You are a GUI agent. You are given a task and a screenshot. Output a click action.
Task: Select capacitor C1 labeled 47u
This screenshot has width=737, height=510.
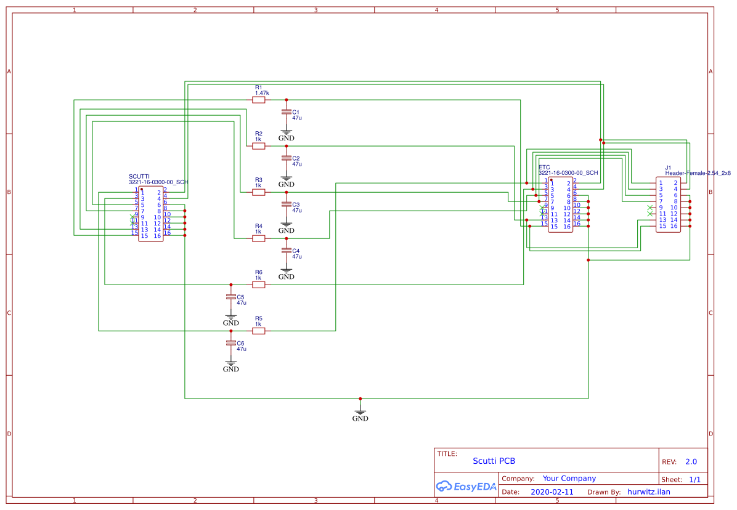[285, 113]
